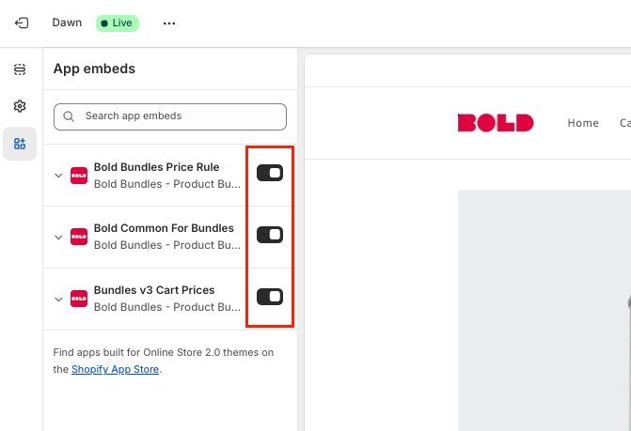Expand Bold Bundles Price Rule settings
Image resolution: width=631 pixels, height=431 pixels.
point(58,176)
